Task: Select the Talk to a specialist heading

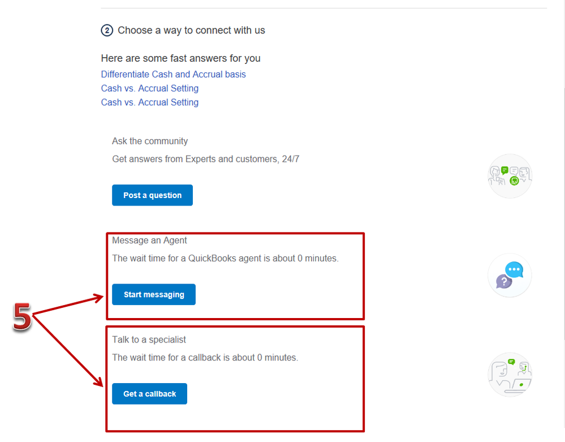Action: click(149, 340)
